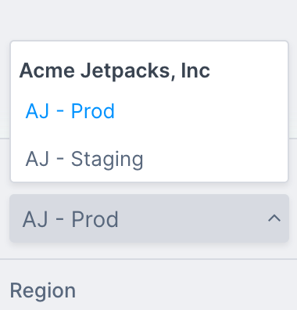Screen dimensions: 297x310
Task: Pick the blue AJ - Prod entry
Action: pos(149,111)
